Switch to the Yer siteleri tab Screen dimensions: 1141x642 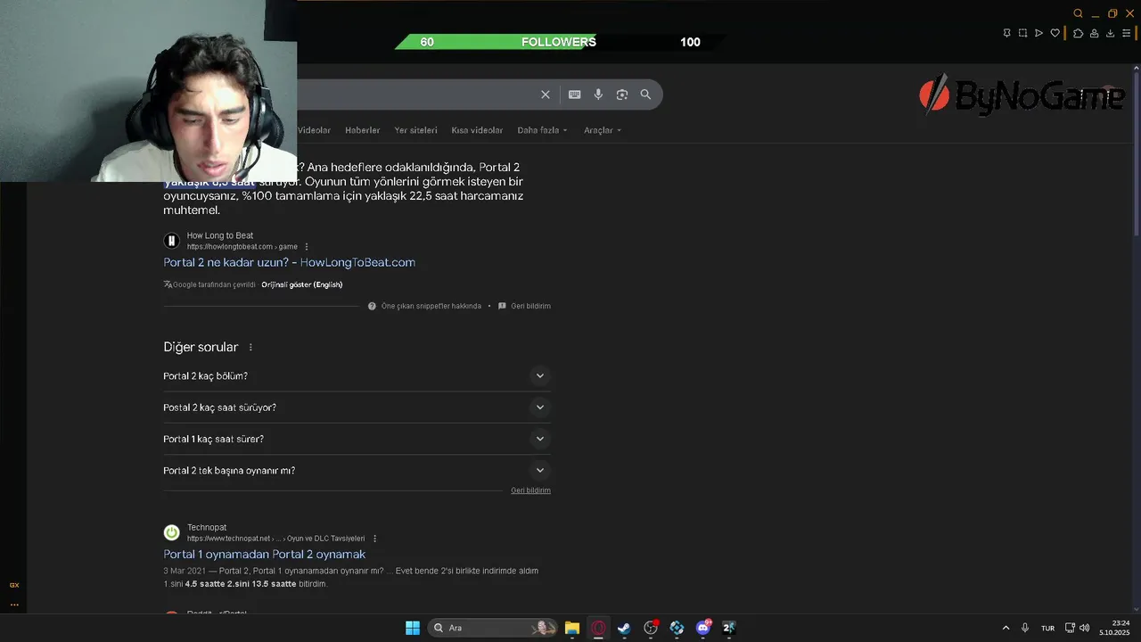[415, 130]
